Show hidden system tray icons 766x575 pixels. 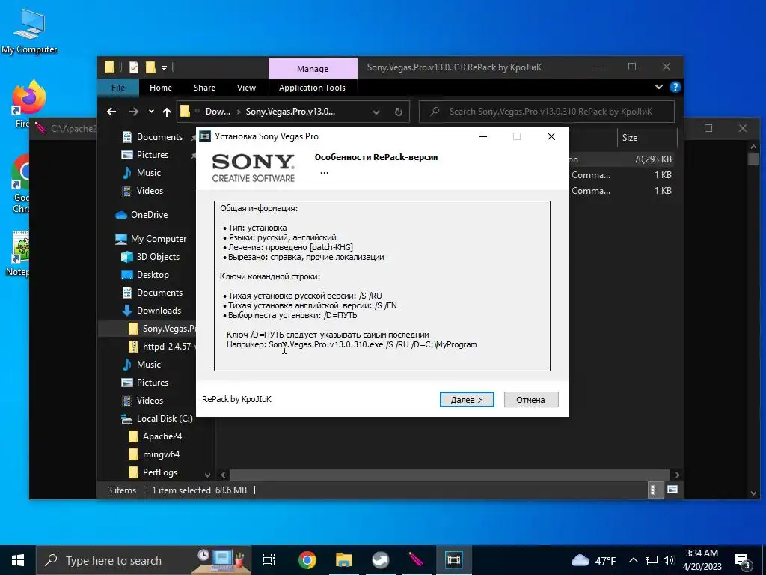coord(633,560)
